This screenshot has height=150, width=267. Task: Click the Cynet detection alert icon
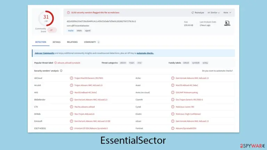(x=173, y=107)
